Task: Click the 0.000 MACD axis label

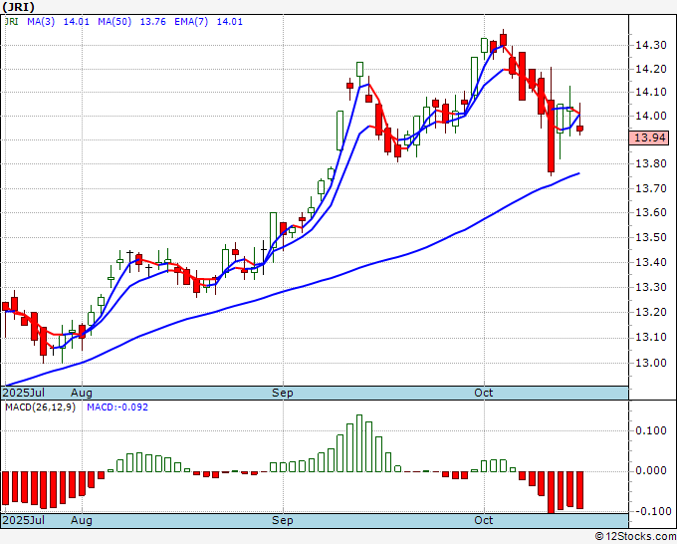Action: point(651,470)
